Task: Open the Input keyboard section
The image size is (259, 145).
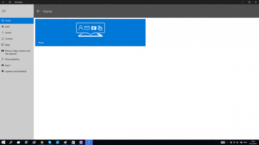Action: point(17,65)
